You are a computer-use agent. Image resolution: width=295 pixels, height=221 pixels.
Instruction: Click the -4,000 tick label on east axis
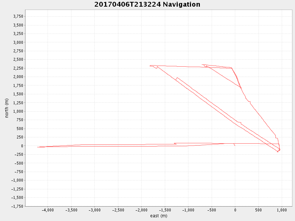click(47, 210)
